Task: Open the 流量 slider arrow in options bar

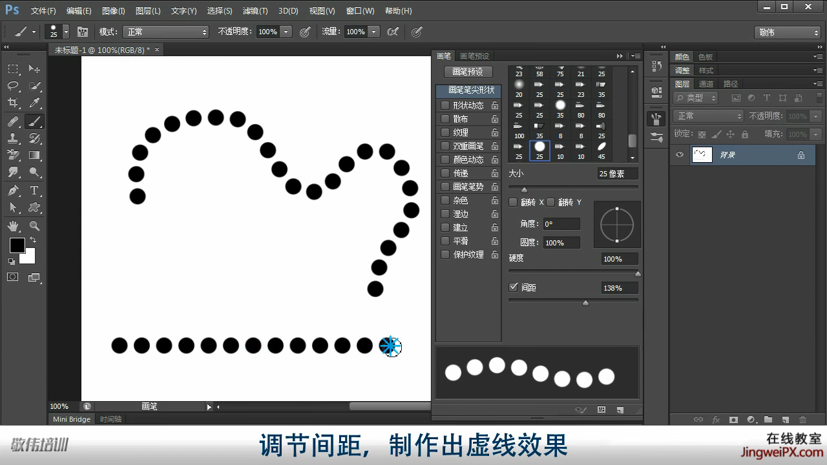Action: coord(374,32)
